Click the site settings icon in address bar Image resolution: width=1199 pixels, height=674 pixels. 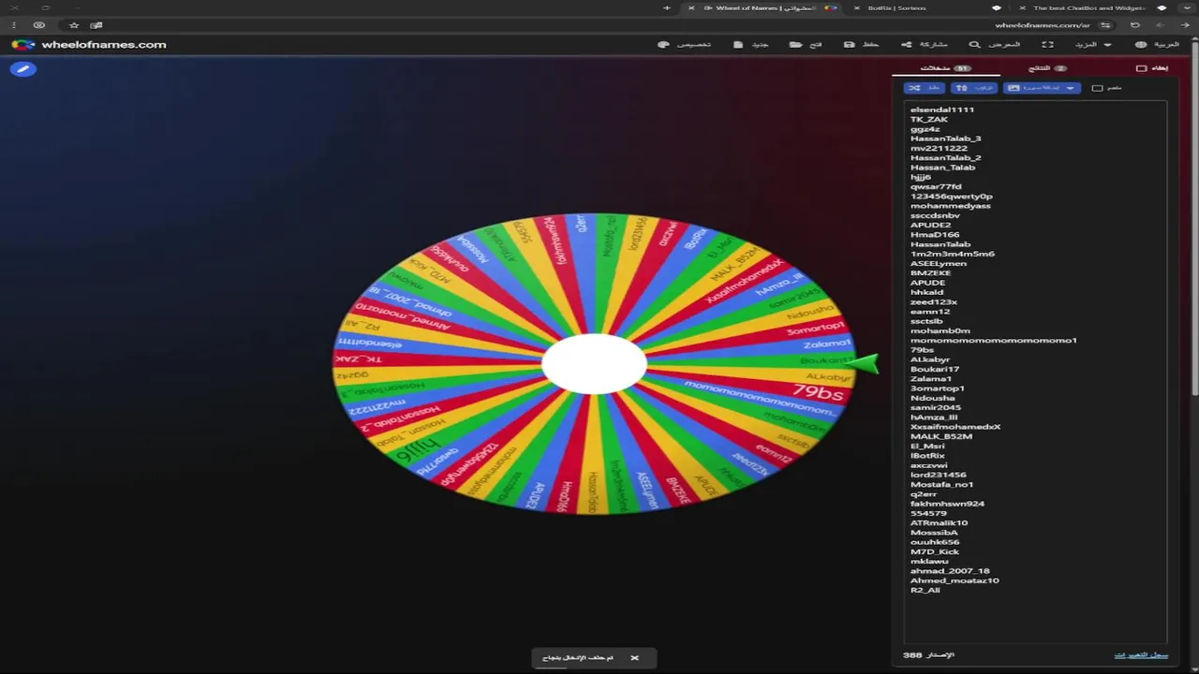pos(1106,25)
